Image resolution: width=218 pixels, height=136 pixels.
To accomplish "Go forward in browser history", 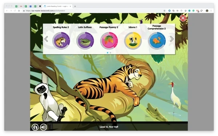I will pos(11,10).
